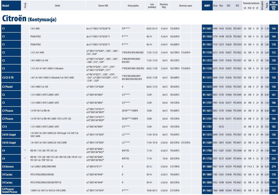Select part number R1-1781 for C3 II

coord(207,126)
